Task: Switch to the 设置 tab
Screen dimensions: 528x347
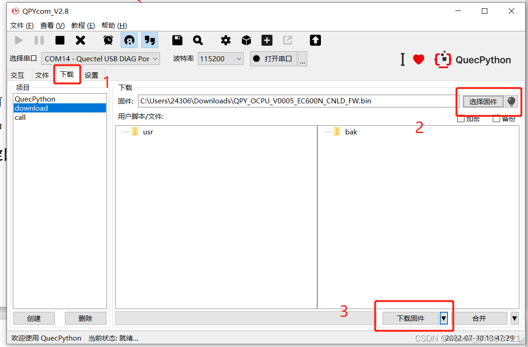Action: click(91, 75)
